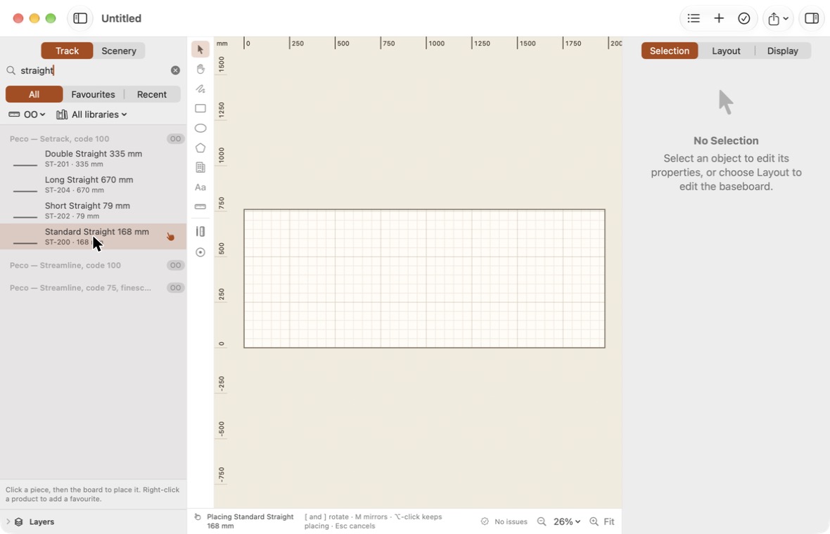Switch to the Scenery tab
Viewport: 830px width, 534px height.
tap(119, 51)
